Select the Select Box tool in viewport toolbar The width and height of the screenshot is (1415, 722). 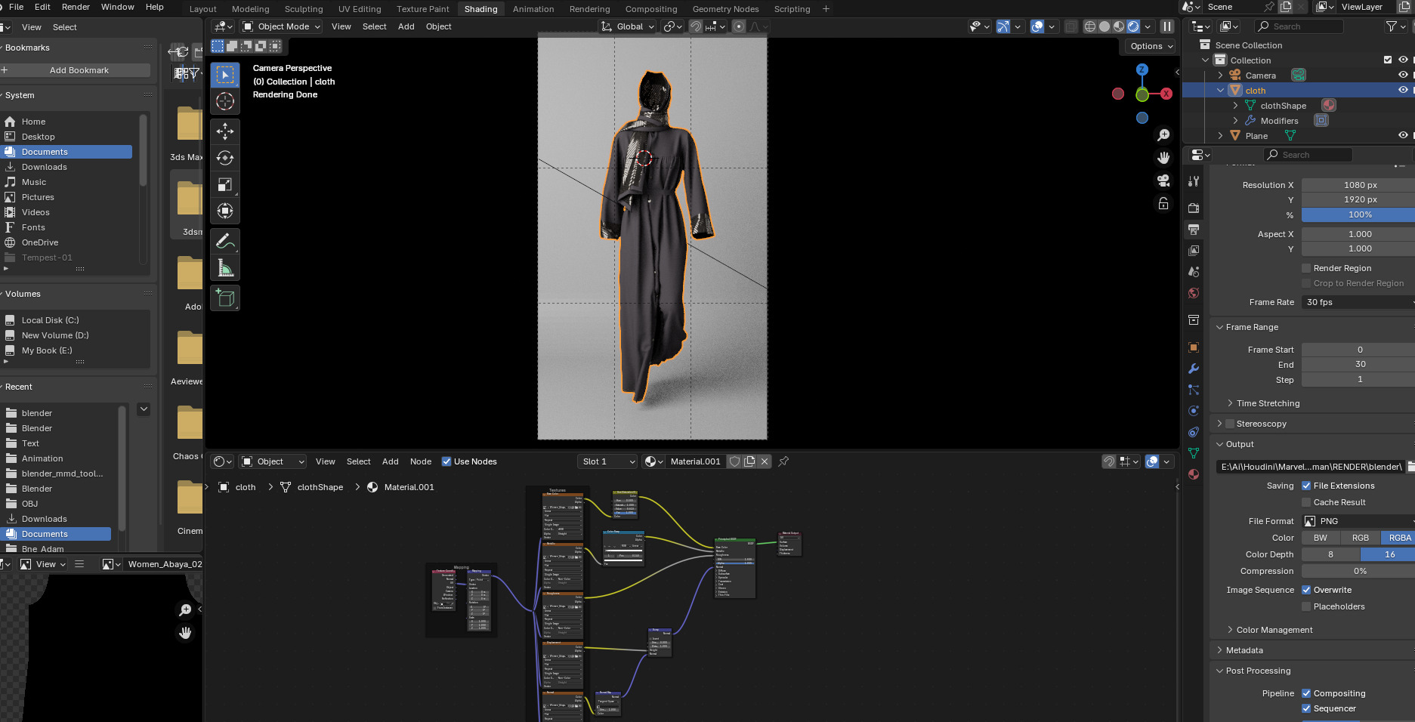coord(224,75)
